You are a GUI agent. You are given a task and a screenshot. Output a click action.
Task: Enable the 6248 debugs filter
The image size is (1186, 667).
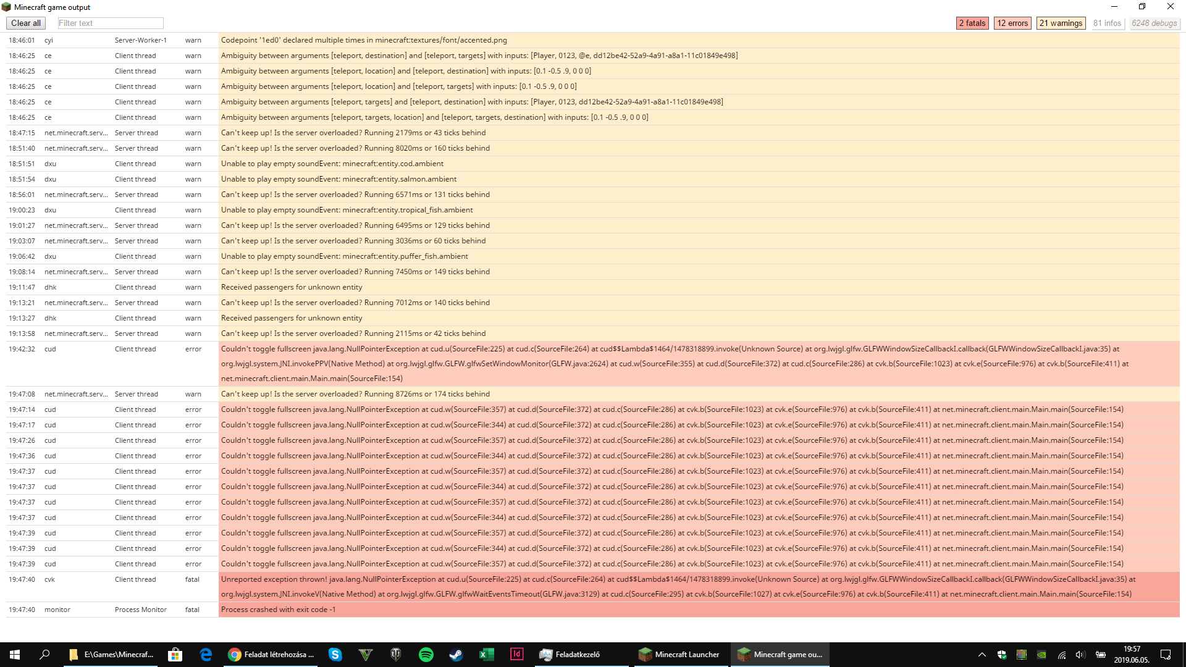click(x=1154, y=23)
